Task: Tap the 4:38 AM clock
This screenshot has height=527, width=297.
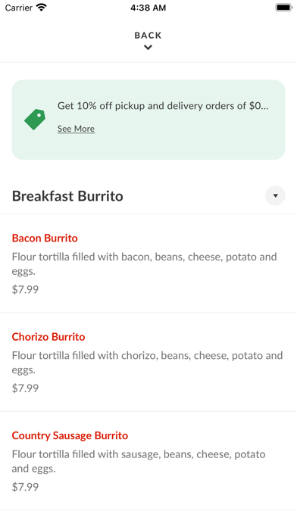Action: click(148, 8)
